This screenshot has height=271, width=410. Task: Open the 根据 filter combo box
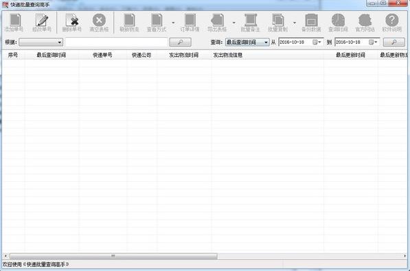[41, 42]
